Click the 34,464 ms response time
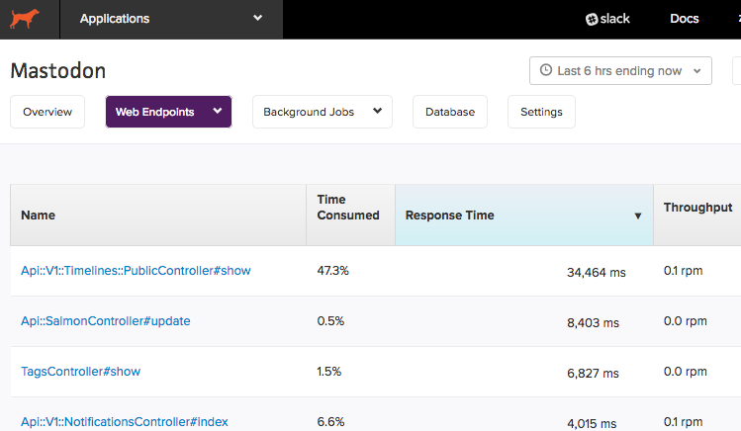741x431 pixels. click(597, 273)
